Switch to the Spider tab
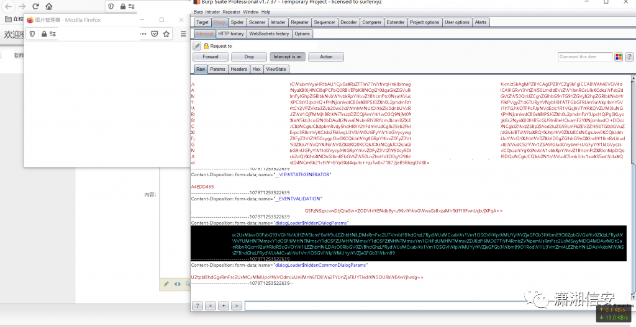Viewport: 636px width, 327px height. [x=237, y=22]
